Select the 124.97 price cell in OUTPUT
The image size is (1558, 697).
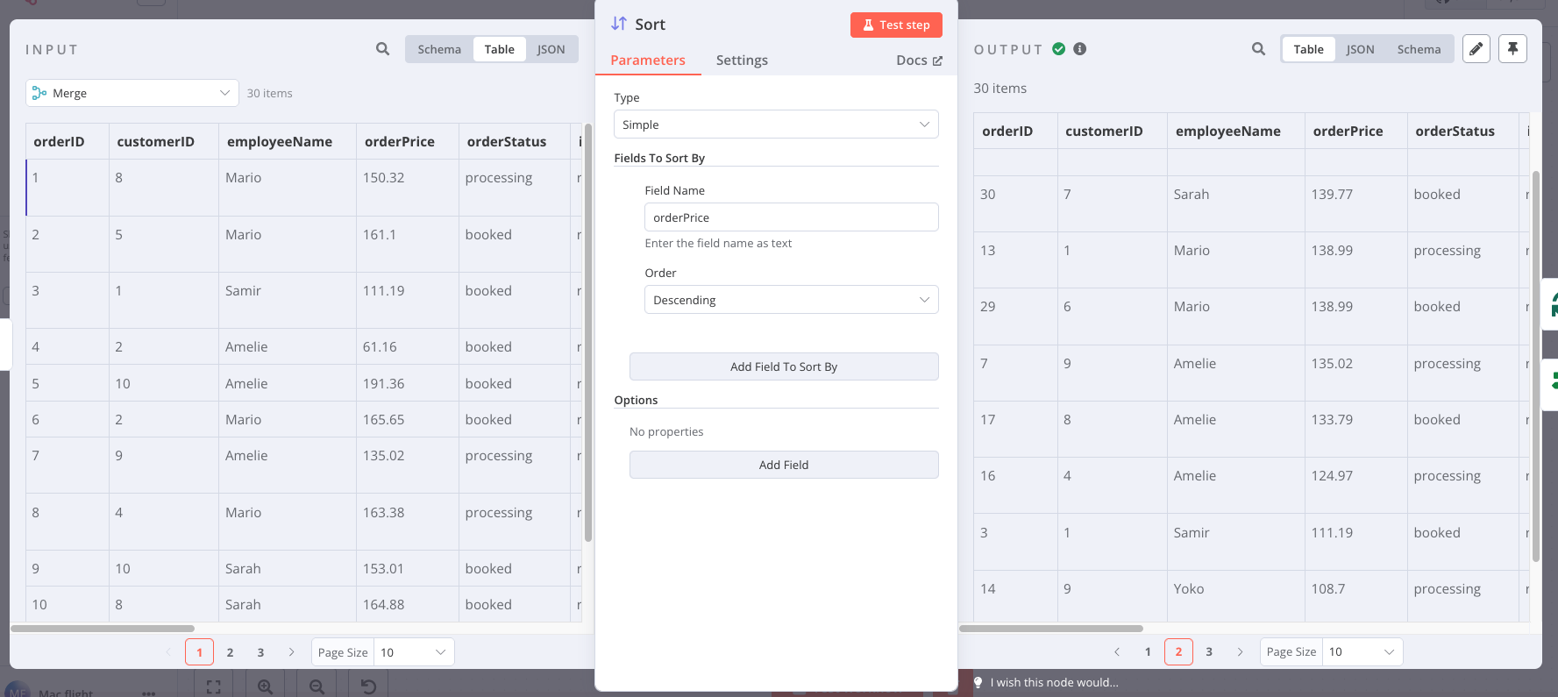[1355, 485]
